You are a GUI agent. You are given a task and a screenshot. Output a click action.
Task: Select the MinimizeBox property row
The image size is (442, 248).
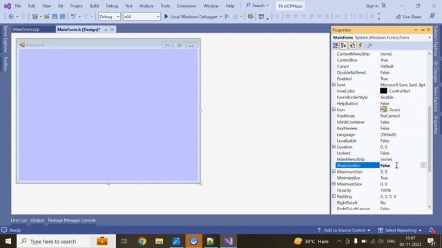[x=382, y=178]
